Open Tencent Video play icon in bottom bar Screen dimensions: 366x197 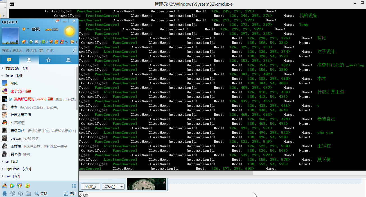tap(12, 186)
